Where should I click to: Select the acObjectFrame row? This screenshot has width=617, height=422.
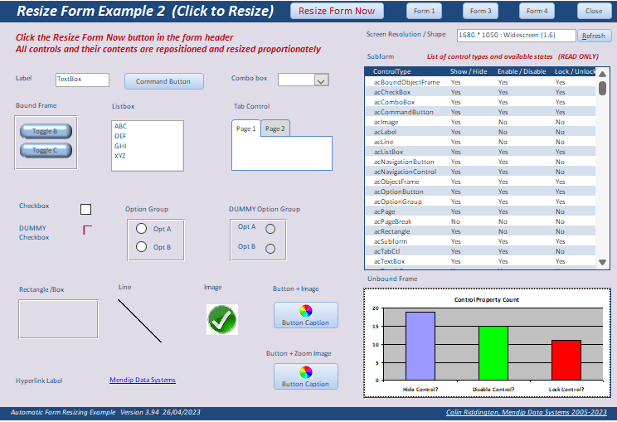[x=480, y=182]
